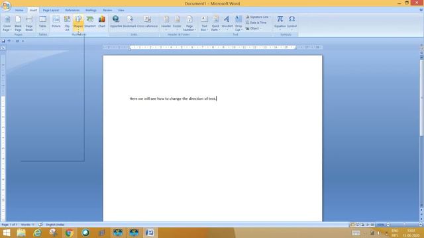Switch to the References tab
Viewport: 424px width, 238px height.
[72, 11]
